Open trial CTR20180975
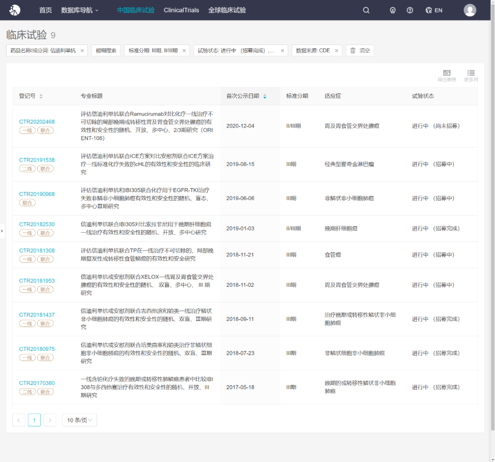The width and height of the screenshot is (495, 462). pyautogui.click(x=37, y=349)
